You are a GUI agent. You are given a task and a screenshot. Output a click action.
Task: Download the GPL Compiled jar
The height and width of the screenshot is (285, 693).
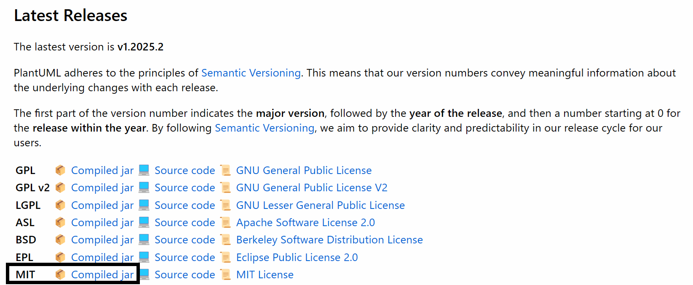point(102,170)
